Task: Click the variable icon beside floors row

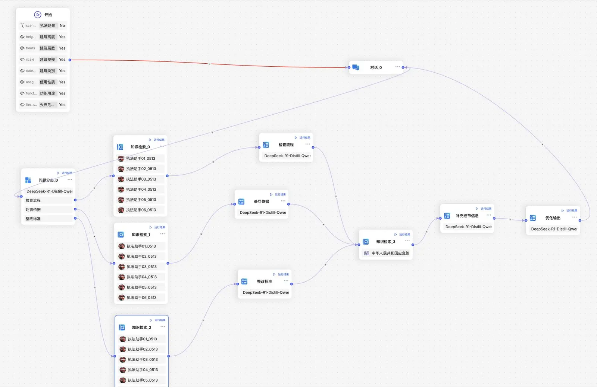Action: click(x=22, y=48)
